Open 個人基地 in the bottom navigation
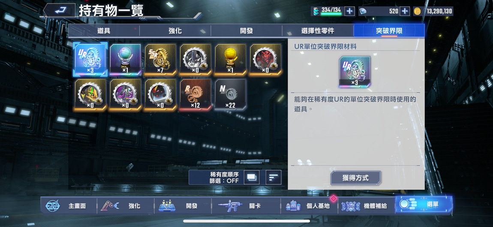 309,206
